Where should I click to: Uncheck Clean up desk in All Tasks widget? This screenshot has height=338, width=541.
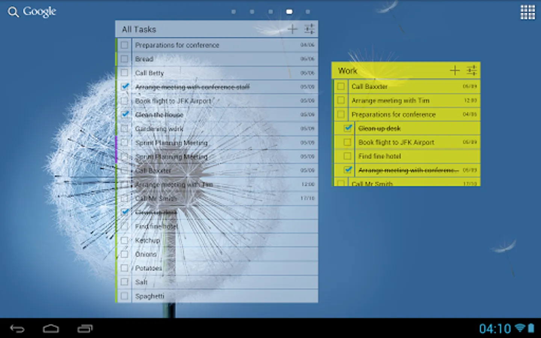click(x=125, y=212)
